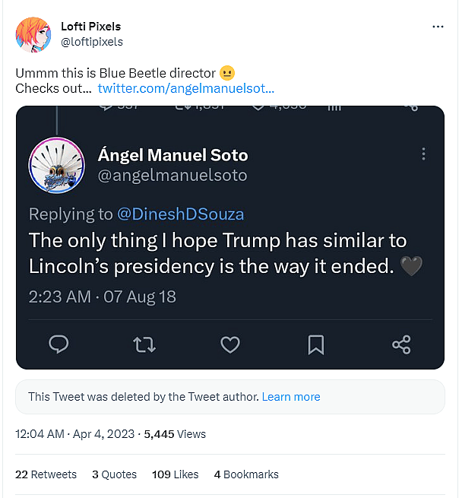Click the Learn more link

click(291, 397)
